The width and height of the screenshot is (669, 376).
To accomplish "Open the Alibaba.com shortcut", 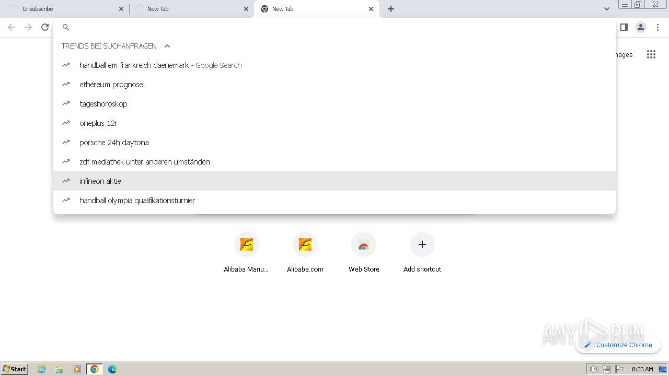I will [305, 253].
